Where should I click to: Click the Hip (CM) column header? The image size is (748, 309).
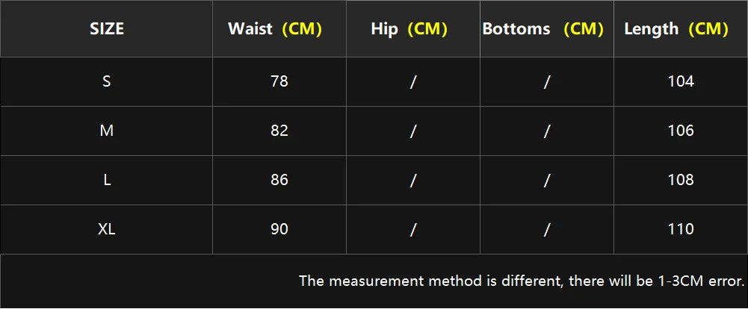click(x=409, y=29)
